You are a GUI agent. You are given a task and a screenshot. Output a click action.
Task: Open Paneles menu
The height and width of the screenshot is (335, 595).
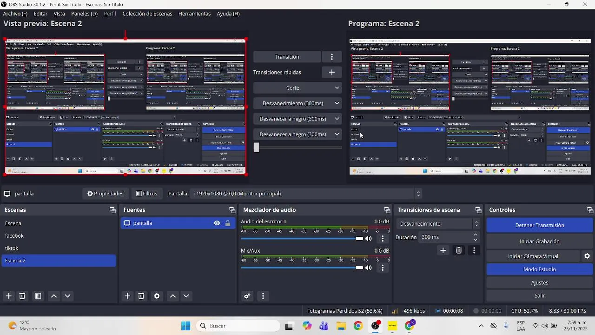[84, 14]
